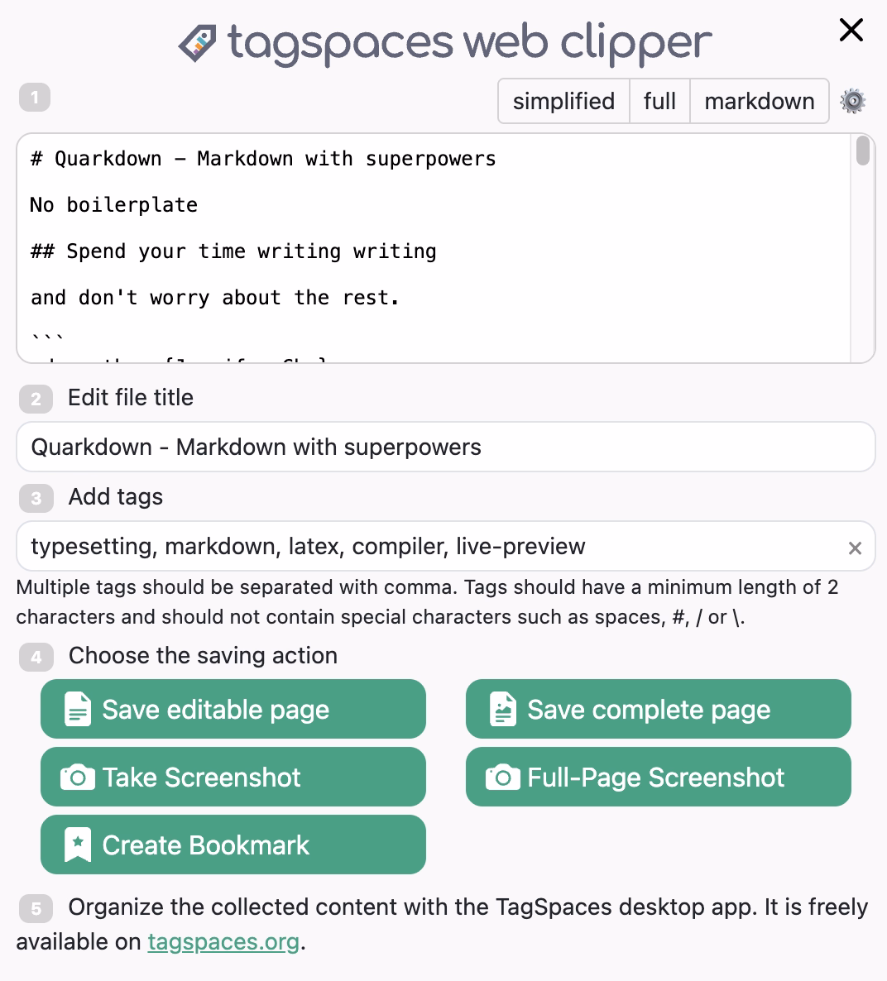
Task: Click the camera icon on Full-Page Screenshot
Action: click(504, 777)
